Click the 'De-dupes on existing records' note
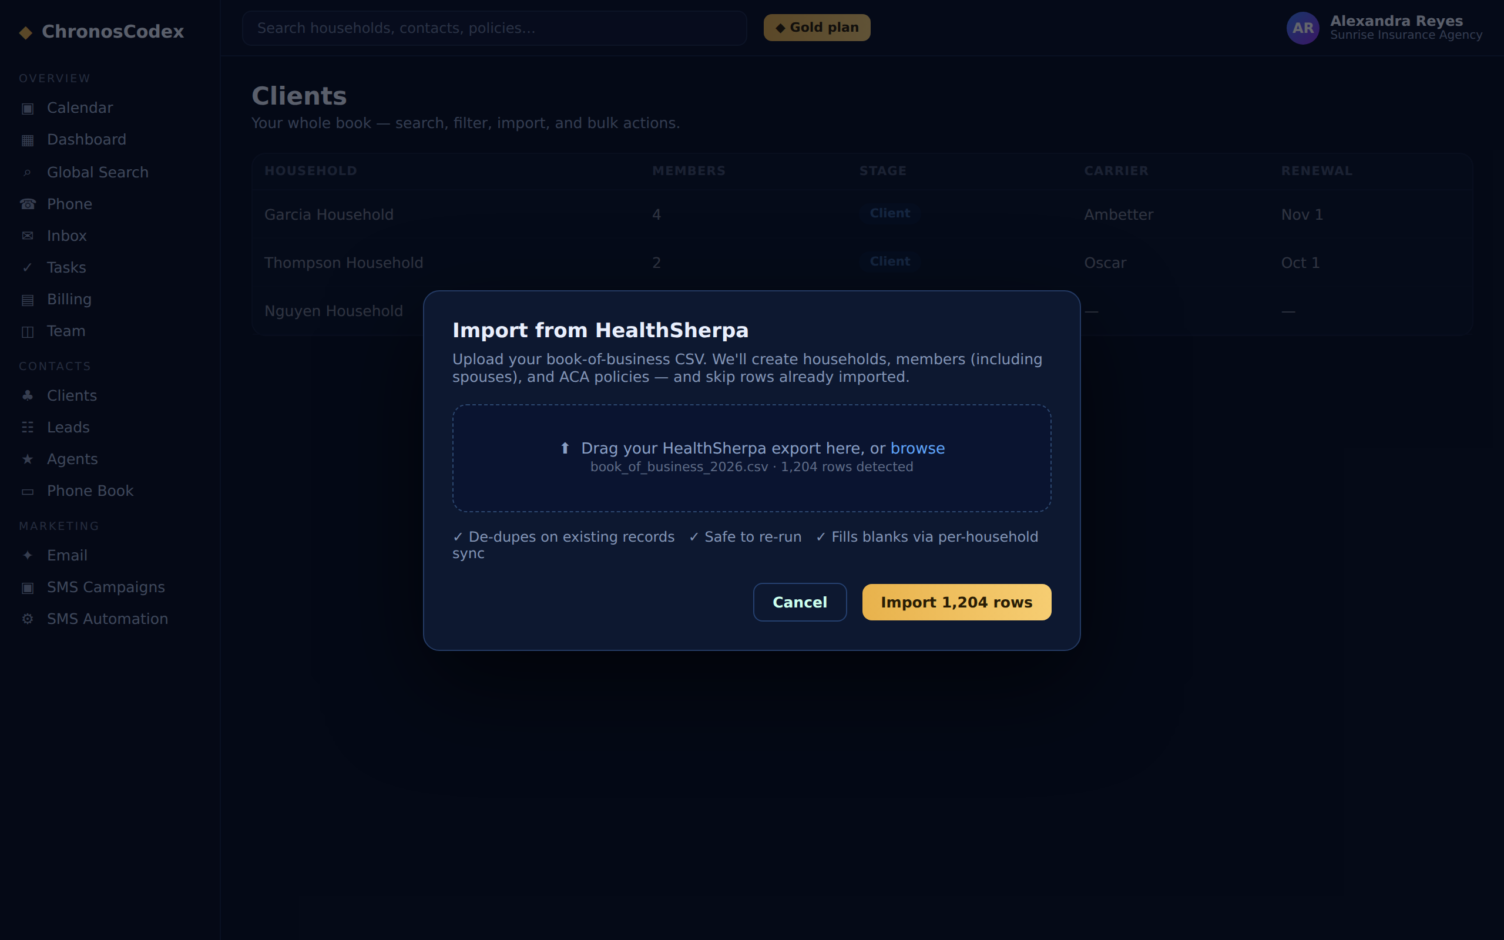 point(563,536)
